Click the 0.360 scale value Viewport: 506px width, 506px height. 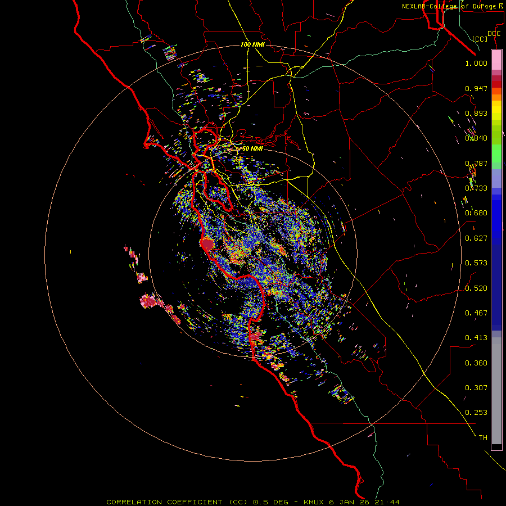coord(476,363)
